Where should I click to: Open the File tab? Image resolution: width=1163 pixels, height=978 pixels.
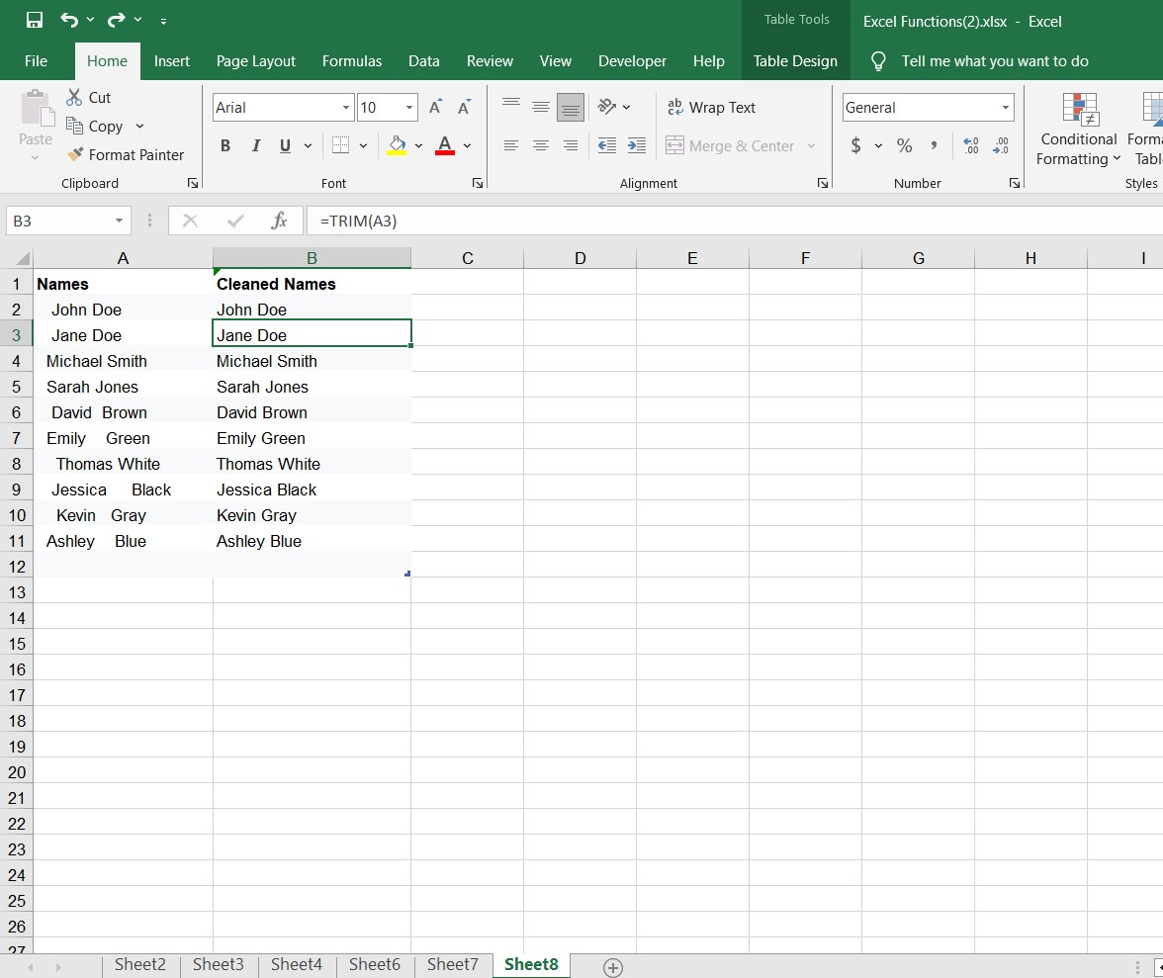click(x=36, y=60)
